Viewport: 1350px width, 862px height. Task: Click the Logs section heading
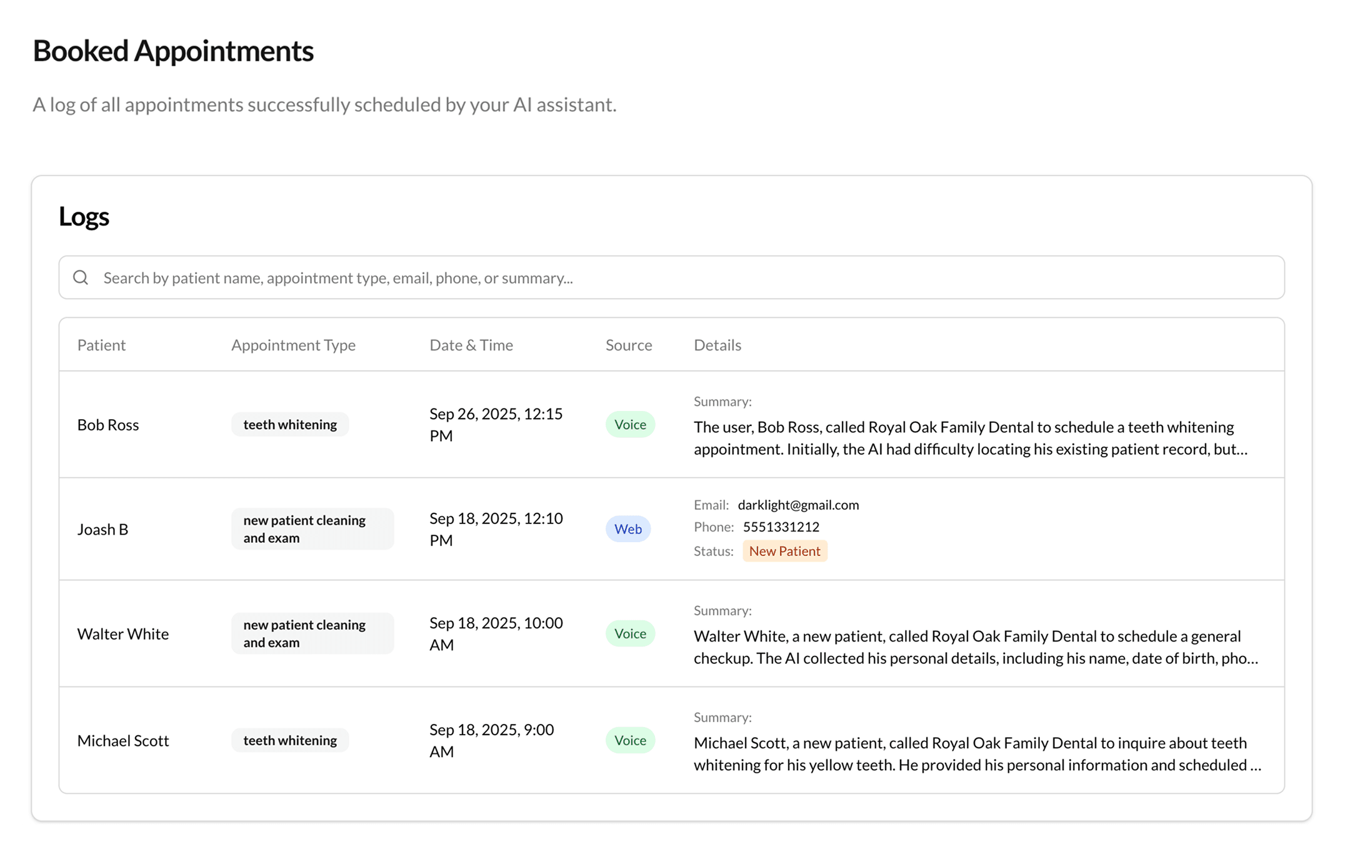coord(84,217)
